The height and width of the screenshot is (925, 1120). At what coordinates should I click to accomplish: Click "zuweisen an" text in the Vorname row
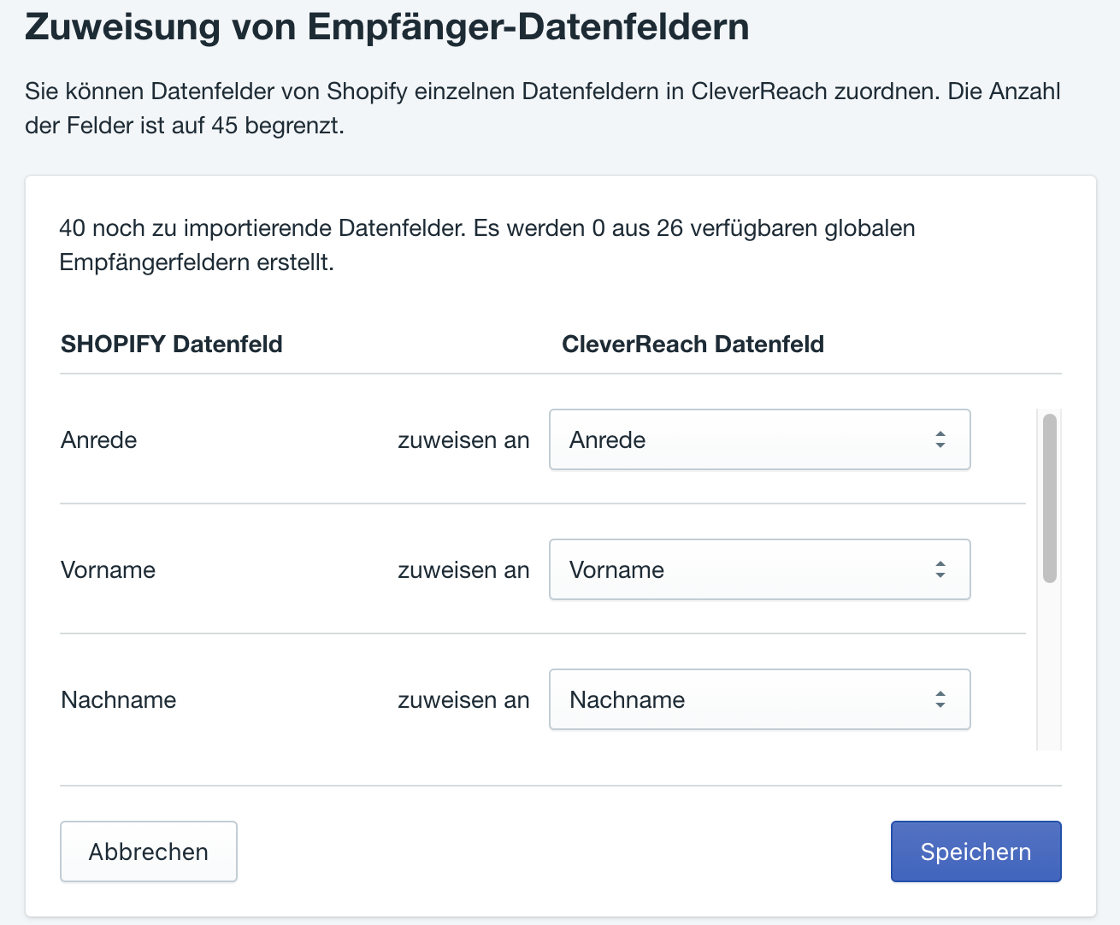[463, 570]
